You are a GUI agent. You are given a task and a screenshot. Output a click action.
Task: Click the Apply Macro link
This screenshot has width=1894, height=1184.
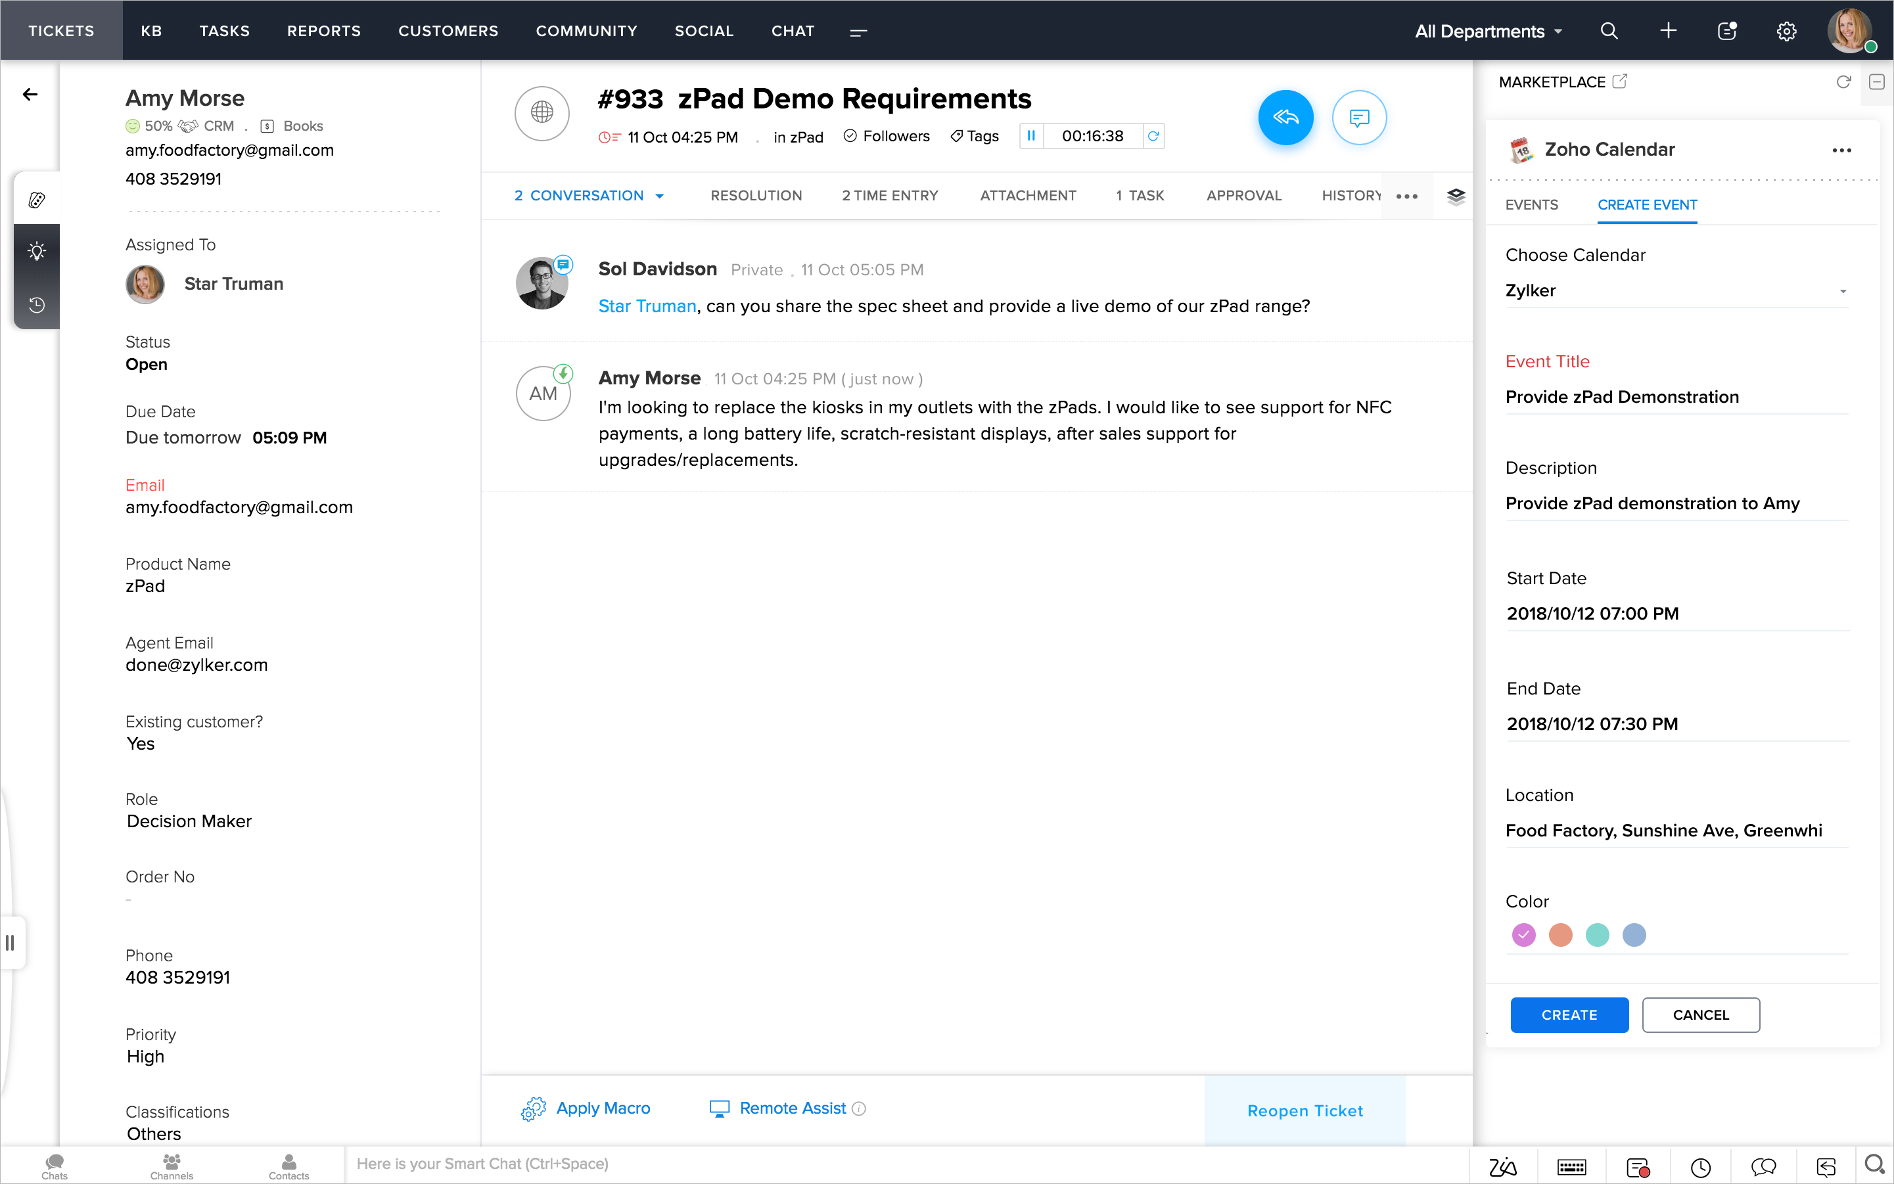603,1108
